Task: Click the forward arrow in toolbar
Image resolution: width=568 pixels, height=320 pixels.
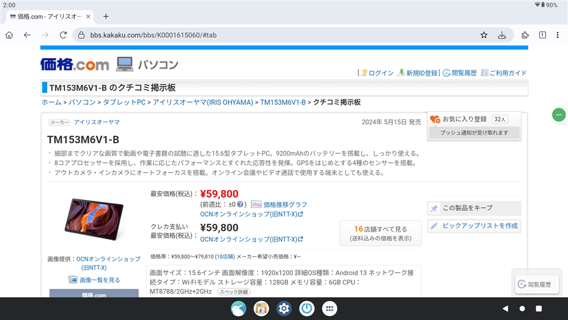Action: point(45,35)
